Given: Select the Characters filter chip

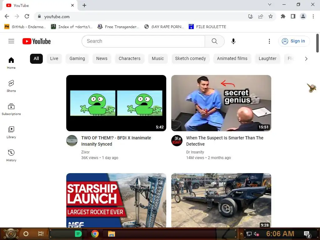Looking at the screenshot, I should (130, 58).
